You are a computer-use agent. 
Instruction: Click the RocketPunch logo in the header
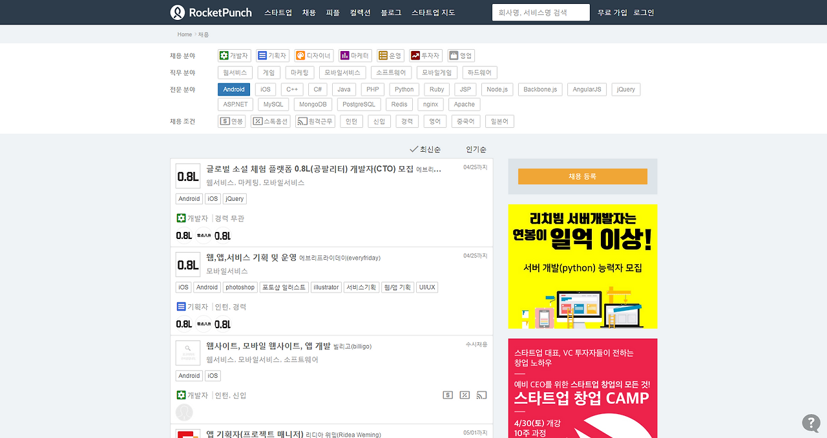211,12
